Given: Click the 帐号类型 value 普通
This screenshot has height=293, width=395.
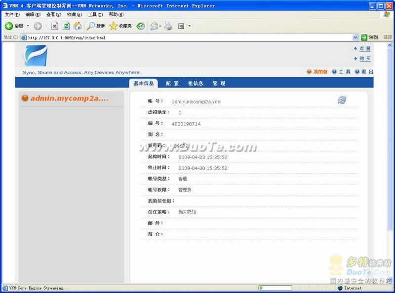Looking at the screenshot, I should [x=183, y=179].
